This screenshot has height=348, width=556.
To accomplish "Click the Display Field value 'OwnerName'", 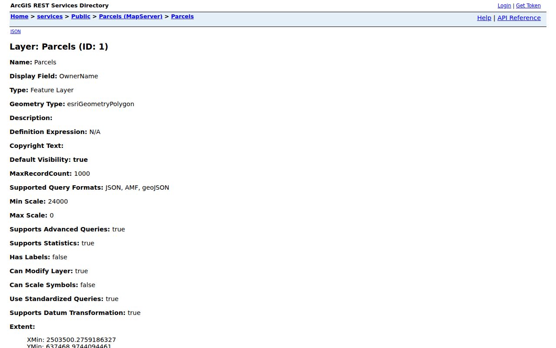I will coord(79,76).
